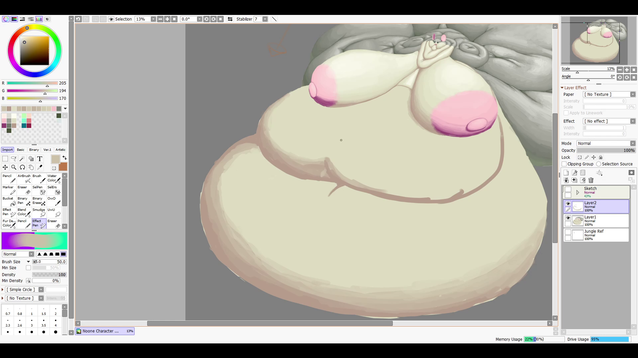The height and width of the screenshot is (358, 638).
Task: Choose the Smudge brush tool
Action: pos(39,212)
